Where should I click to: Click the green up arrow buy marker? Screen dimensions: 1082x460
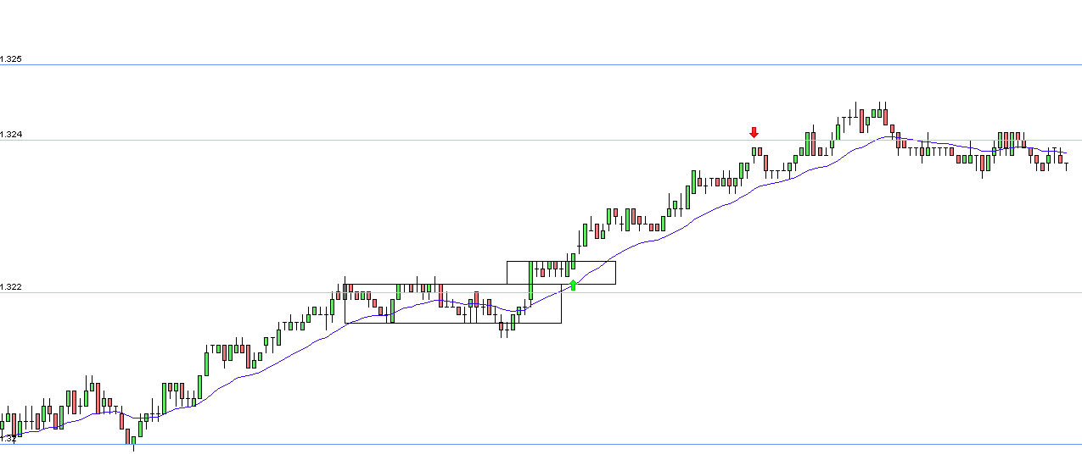[x=574, y=285]
